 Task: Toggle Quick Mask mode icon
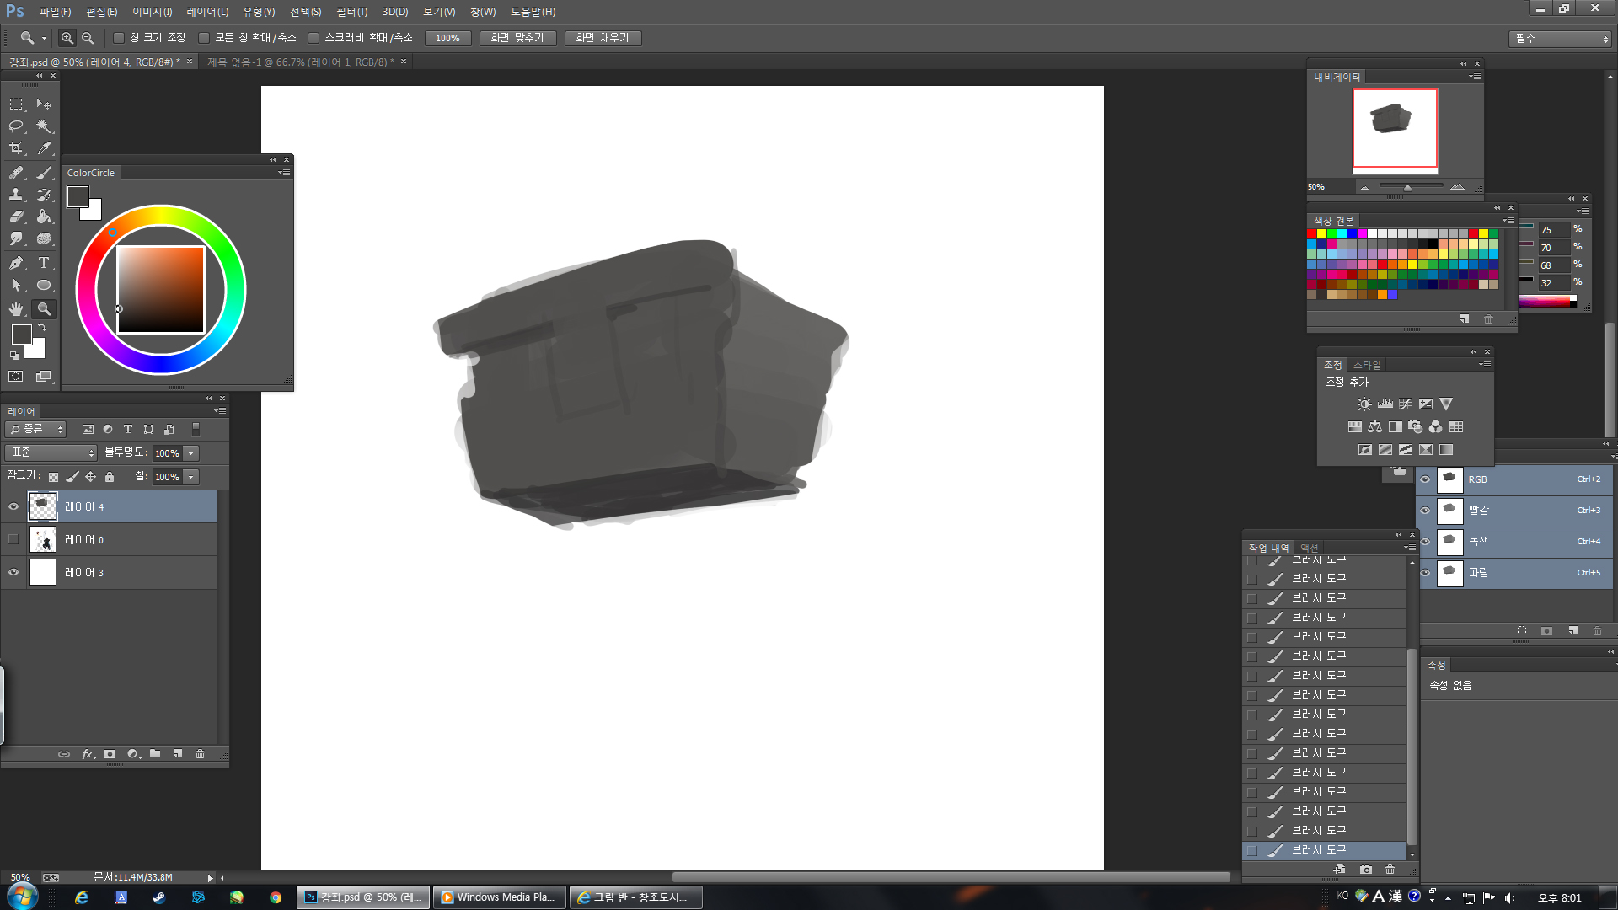[x=16, y=377]
